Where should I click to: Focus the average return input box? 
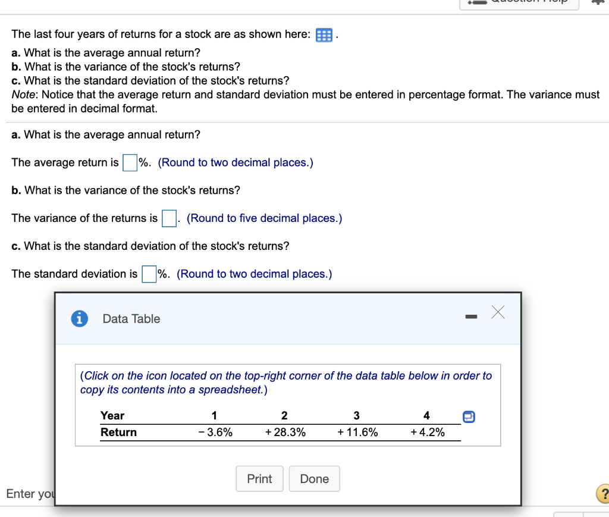(130, 162)
